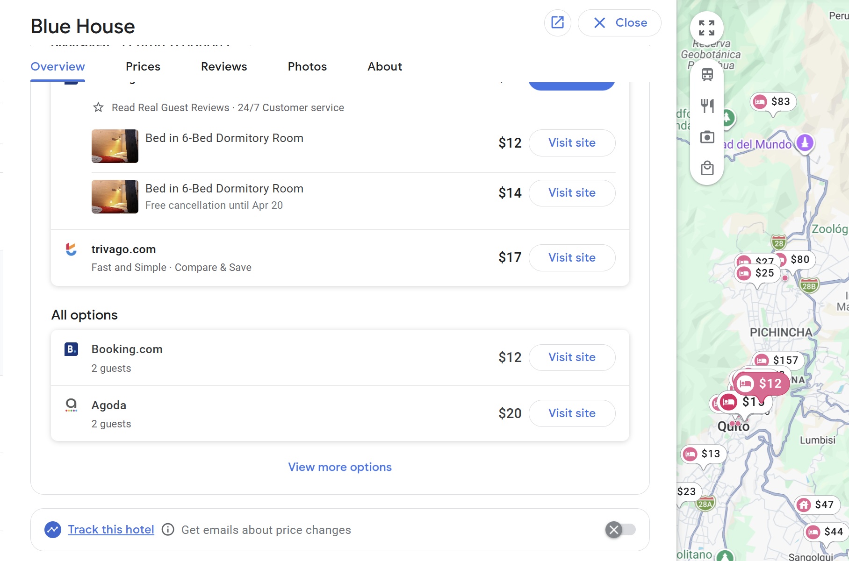The width and height of the screenshot is (849, 561).
Task: Show shopping places on the map
Action: point(707,168)
